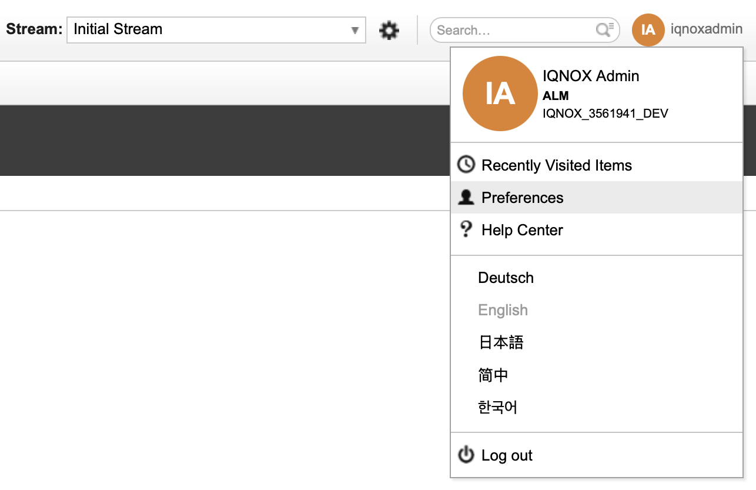
Task: Click the IQNOX Admin name text
Action: [591, 76]
